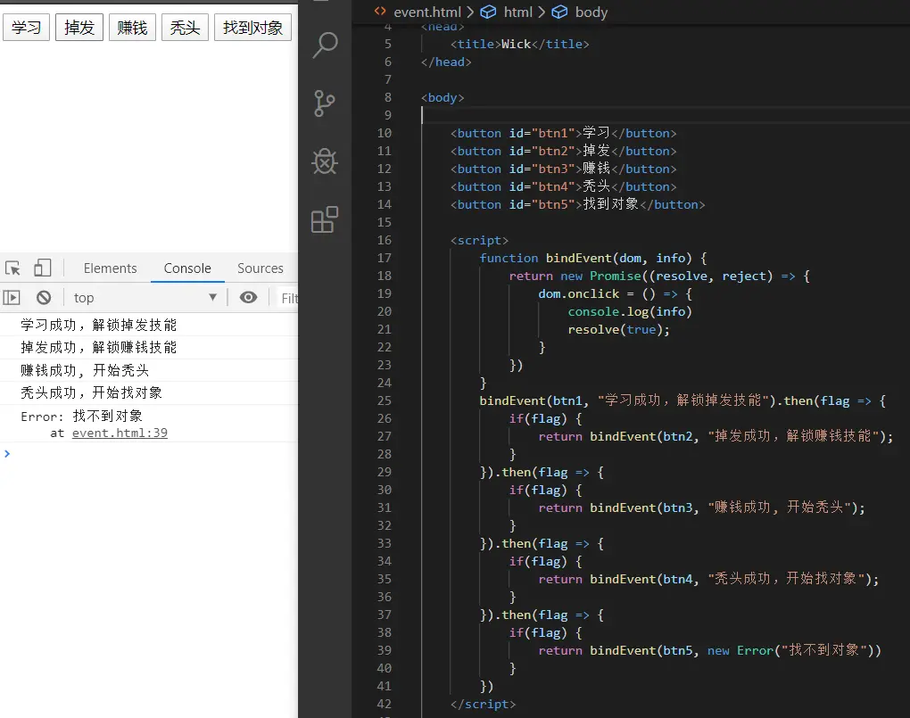Click the 找到对象 button on the page
Image resolution: width=910 pixels, height=718 pixels.
tap(253, 28)
